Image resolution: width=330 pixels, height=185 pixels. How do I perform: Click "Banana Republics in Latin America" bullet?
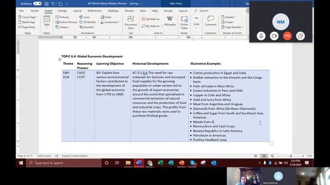tap(218, 131)
